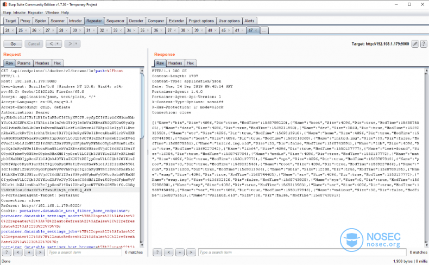This screenshot has width=429, height=265.
Task: Show response Hex view
Action: [x=191, y=63]
